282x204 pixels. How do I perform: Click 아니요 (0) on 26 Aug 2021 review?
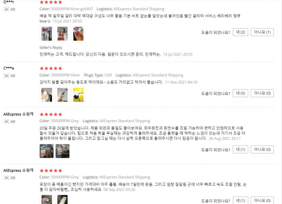[x=262, y=150]
